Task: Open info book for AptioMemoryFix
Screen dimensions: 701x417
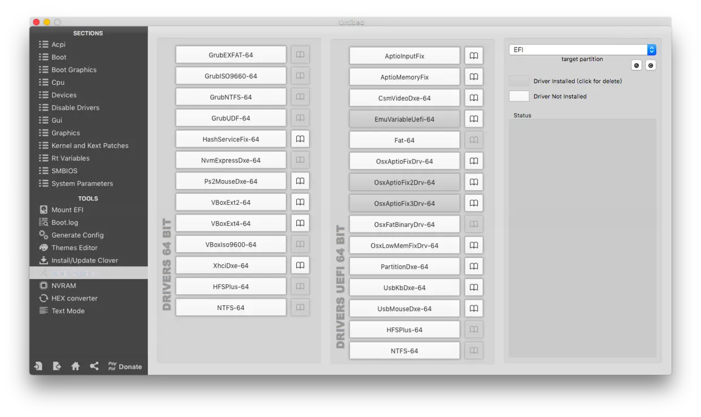Action: click(474, 77)
